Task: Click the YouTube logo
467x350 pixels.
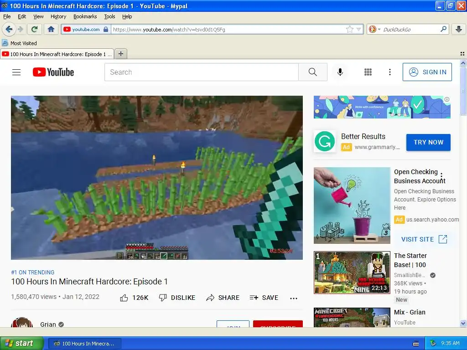Action: click(53, 72)
